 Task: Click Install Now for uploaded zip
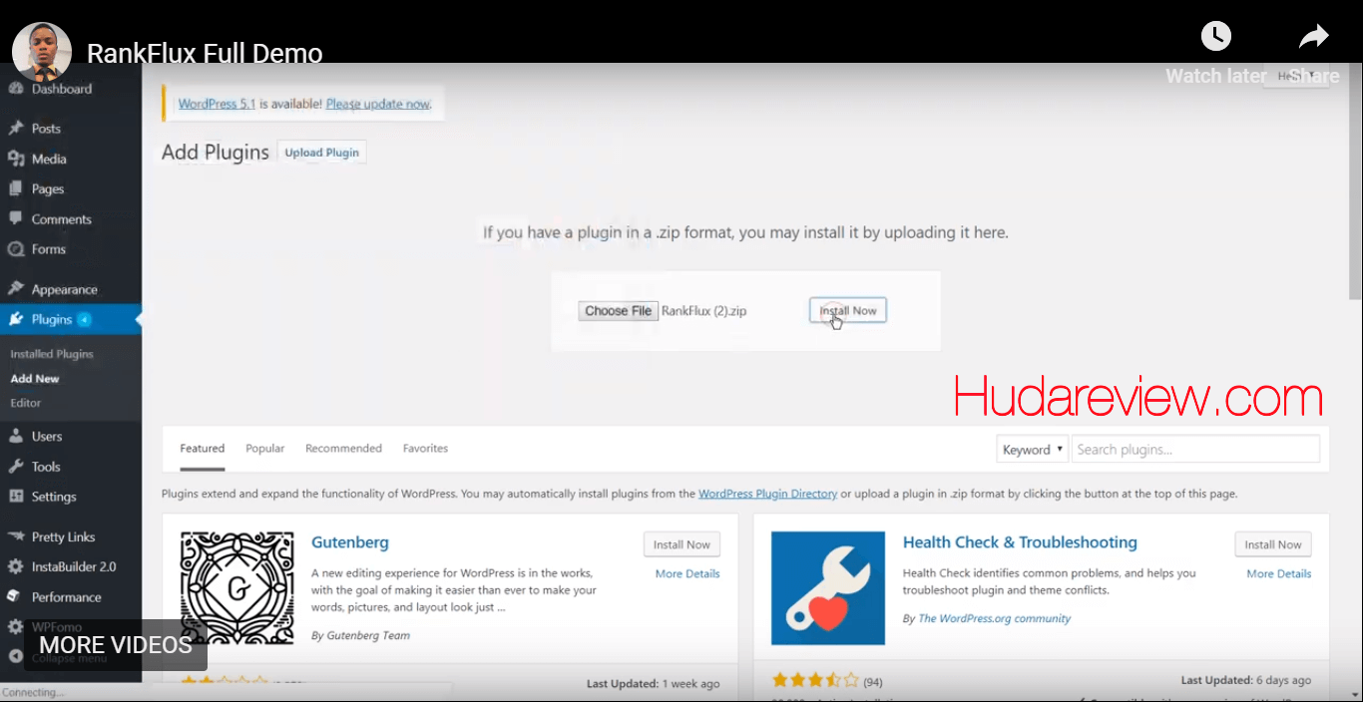[848, 311]
